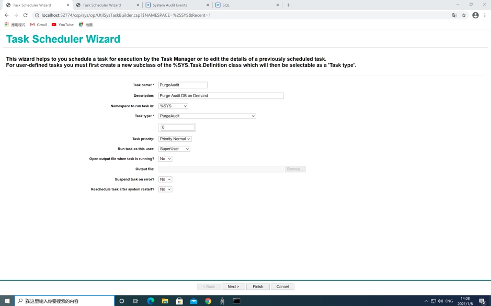Open the Namespace to run task in dropdown
This screenshot has height=306, width=491.
point(173,106)
